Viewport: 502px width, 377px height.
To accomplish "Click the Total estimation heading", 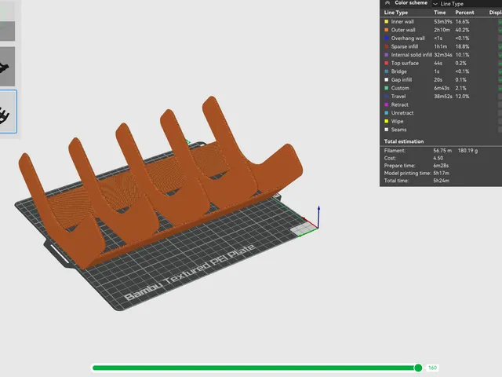I will point(404,141).
